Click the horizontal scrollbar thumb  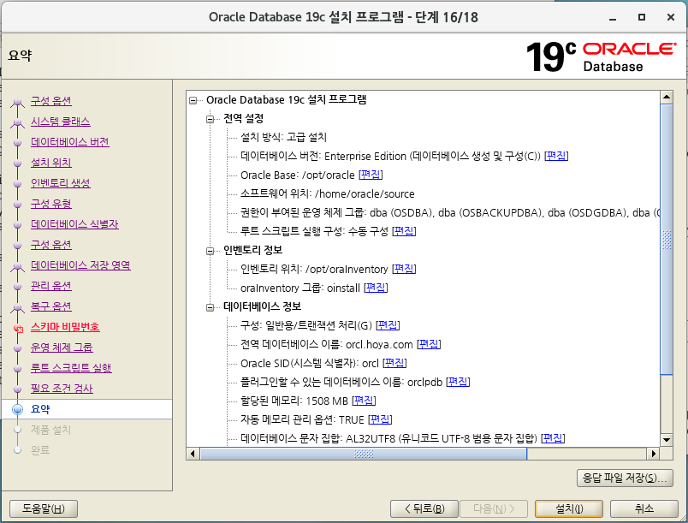click(364, 454)
